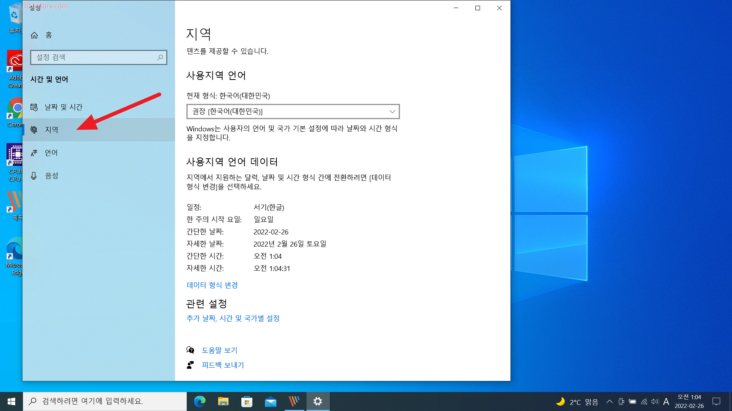Launch Microsoft Edge from taskbar

(200, 401)
